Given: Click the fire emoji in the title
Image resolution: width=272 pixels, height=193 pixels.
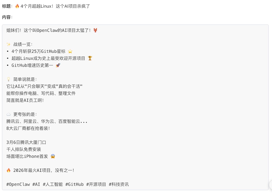Looking at the screenshot, I should [x=17, y=6].
